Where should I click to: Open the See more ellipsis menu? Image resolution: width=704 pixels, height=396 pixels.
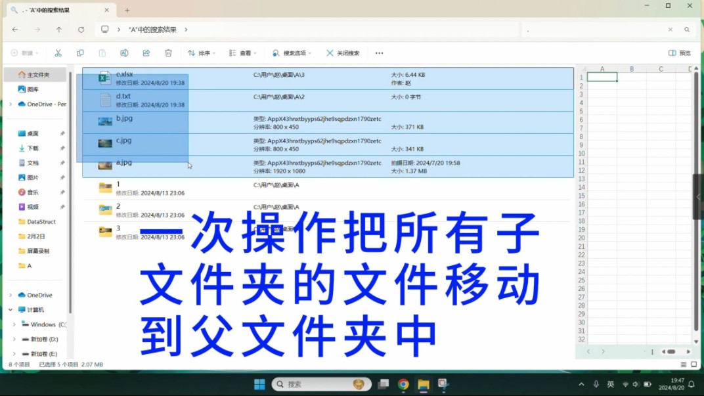click(x=379, y=53)
